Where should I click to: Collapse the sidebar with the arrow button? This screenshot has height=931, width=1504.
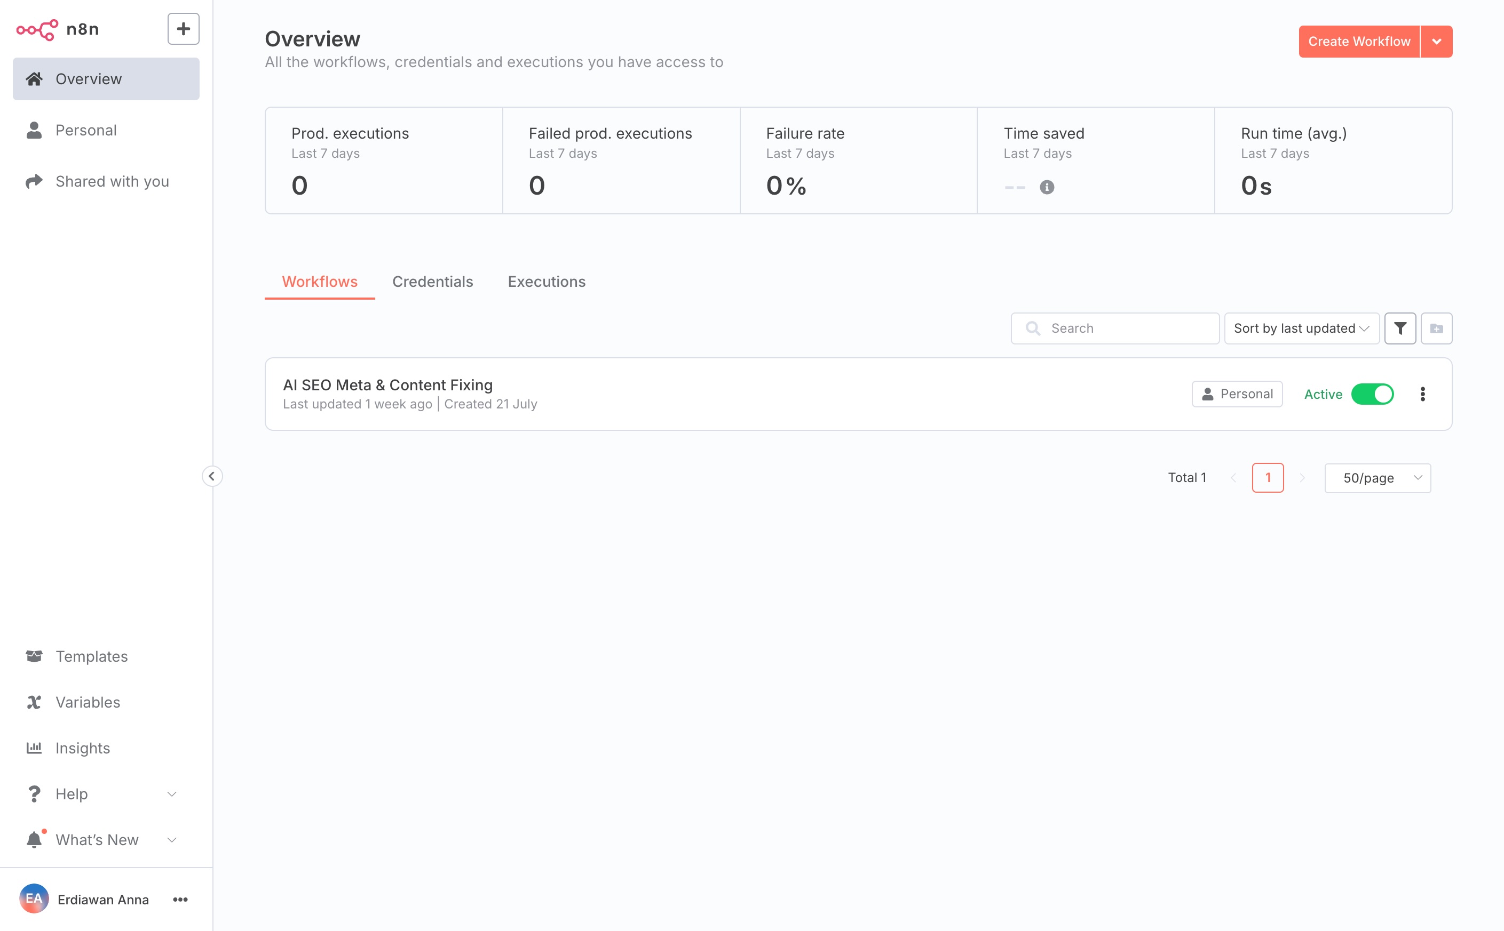212,476
